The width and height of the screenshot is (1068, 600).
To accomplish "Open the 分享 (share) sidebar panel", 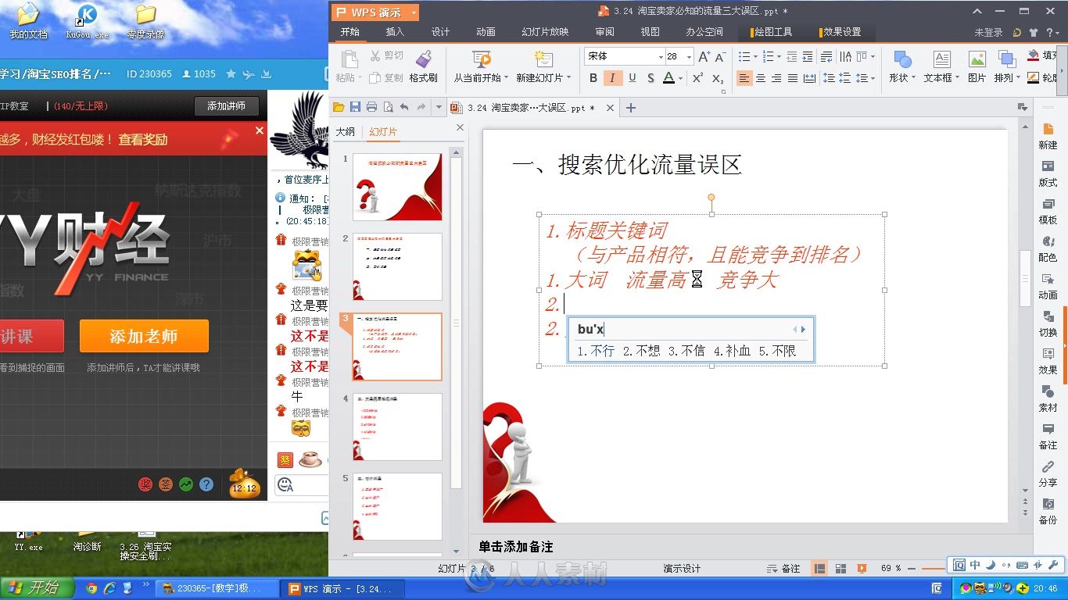I will (x=1048, y=473).
